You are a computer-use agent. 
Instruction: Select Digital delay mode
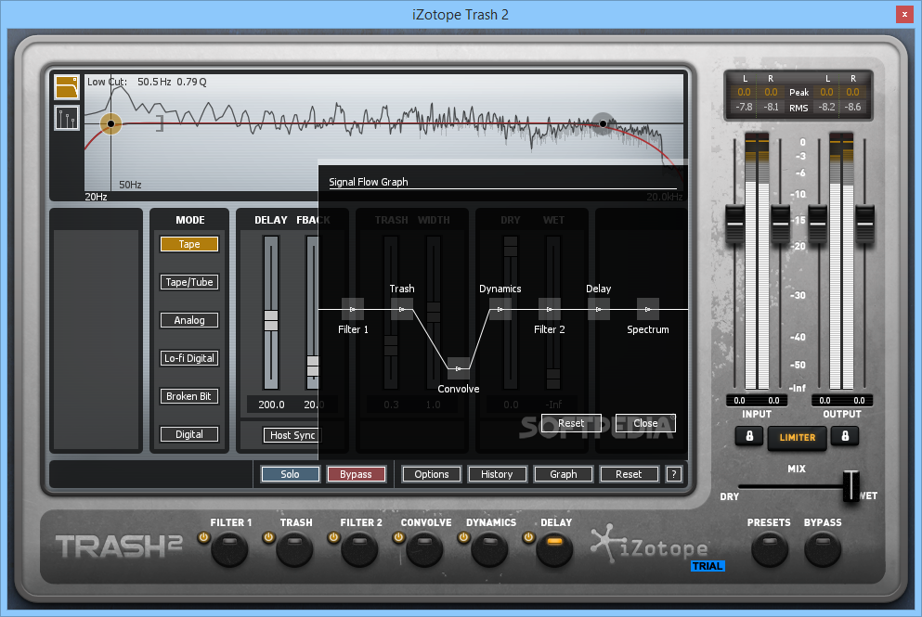pos(189,434)
